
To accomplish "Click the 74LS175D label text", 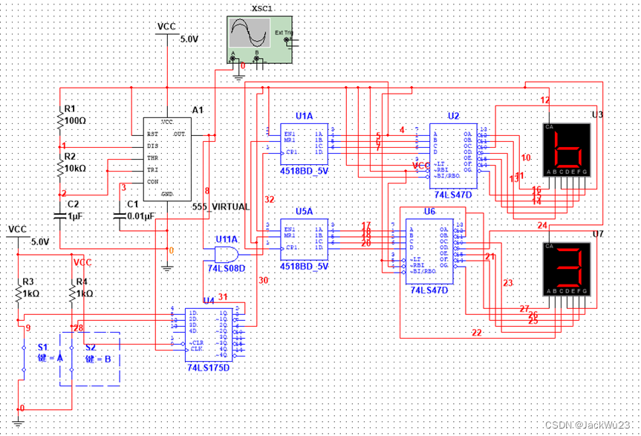I will click(x=209, y=368).
